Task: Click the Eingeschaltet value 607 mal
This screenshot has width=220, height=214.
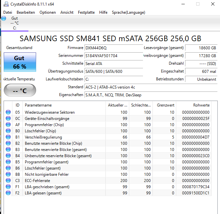Action: (201, 72)
